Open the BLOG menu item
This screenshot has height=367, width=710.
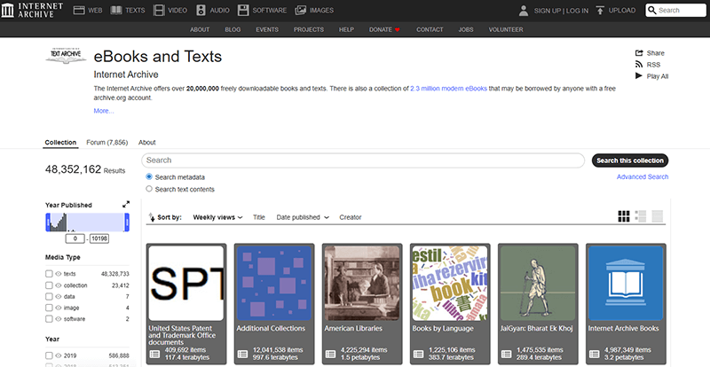pyautogui.click(x=233, y=29)
